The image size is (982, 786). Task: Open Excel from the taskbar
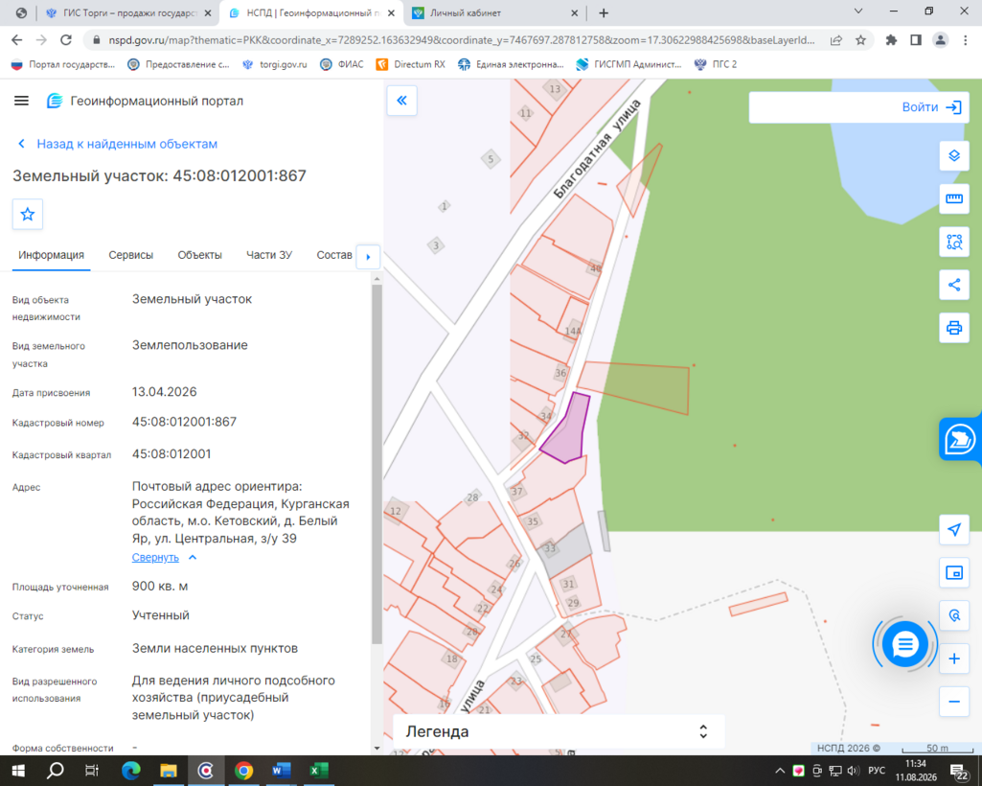click(x=319, y=771)
